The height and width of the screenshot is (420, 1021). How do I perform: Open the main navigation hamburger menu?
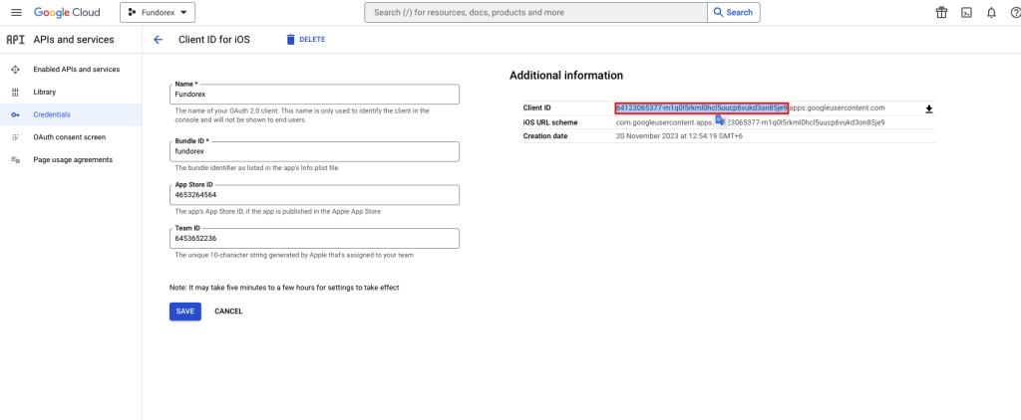click(x=16, y=12)
